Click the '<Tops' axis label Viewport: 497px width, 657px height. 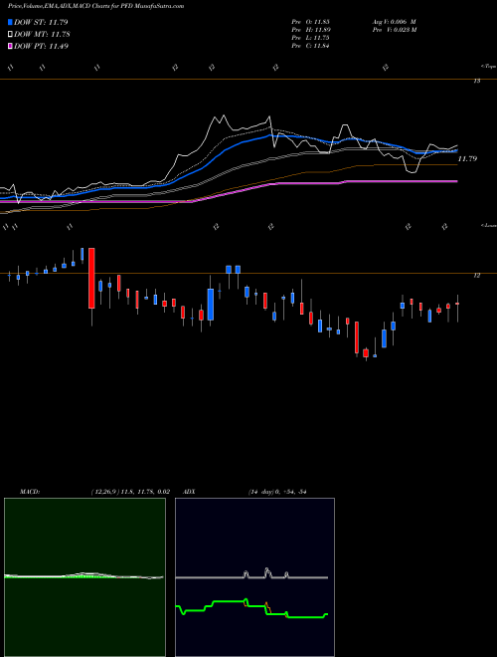coord(488,67)
